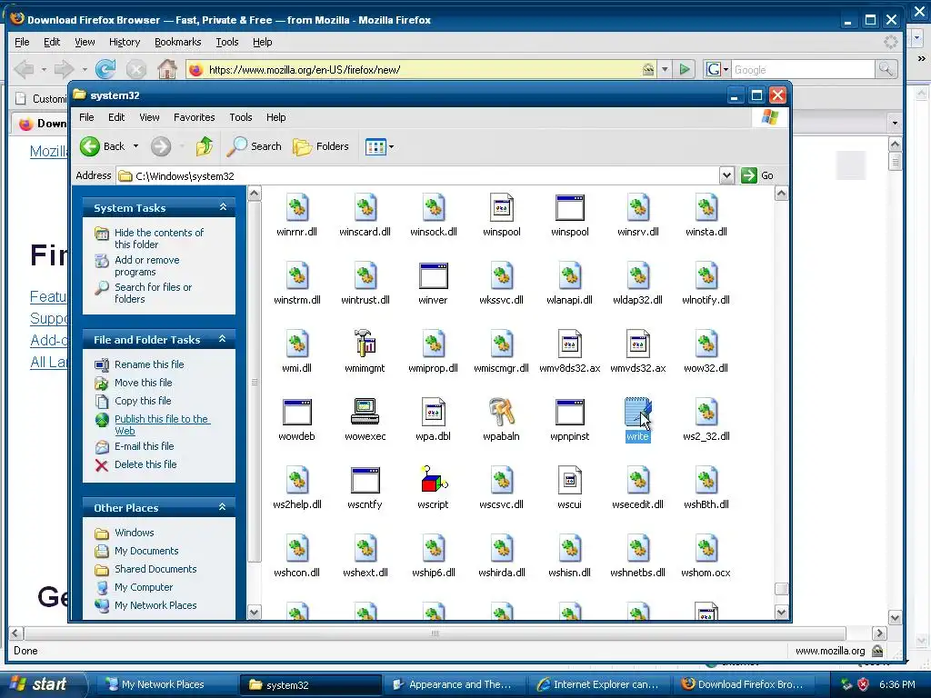Open Firefox search engine dropdown
931x698 pixels.
726,69
